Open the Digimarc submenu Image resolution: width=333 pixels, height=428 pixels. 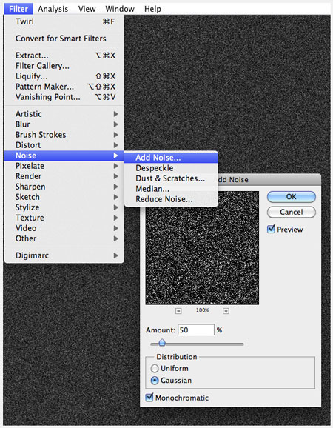pyautogui.click(x=64, y=255)
